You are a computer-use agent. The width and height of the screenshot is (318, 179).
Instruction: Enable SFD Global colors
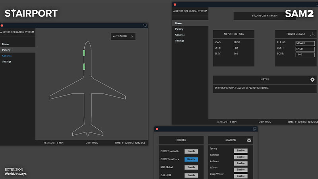pos(191,167)
